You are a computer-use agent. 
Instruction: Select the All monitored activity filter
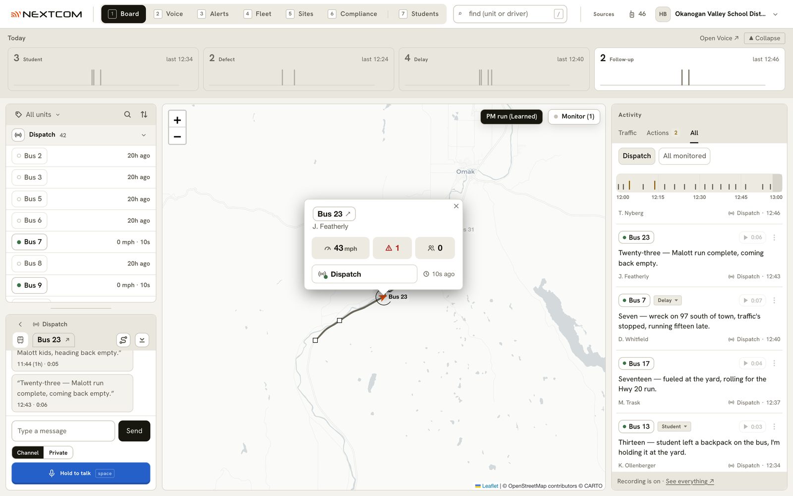(x=684, y=156)
